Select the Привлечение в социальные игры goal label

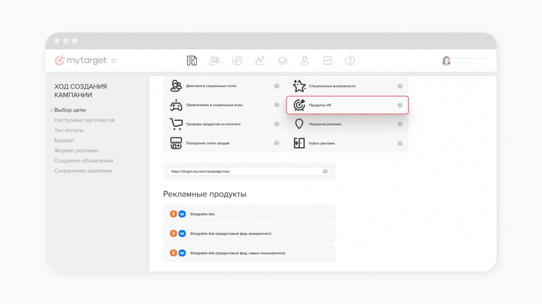214,105
